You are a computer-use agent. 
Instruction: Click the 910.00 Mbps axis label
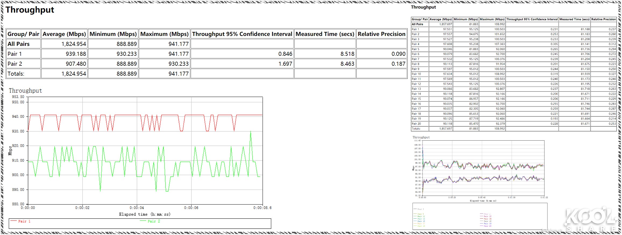click(x=18, y=161)
